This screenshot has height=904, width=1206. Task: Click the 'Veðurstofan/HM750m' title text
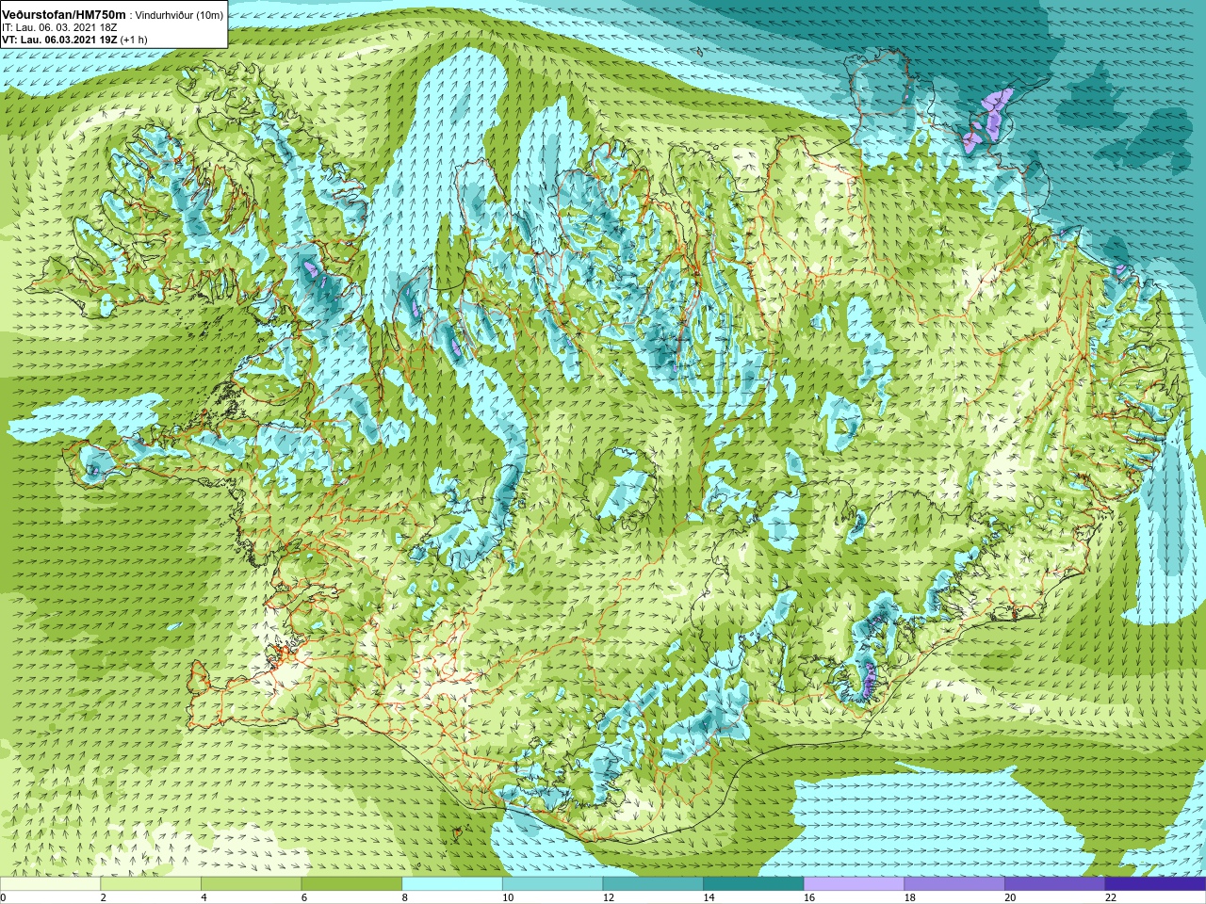[64, 15]
